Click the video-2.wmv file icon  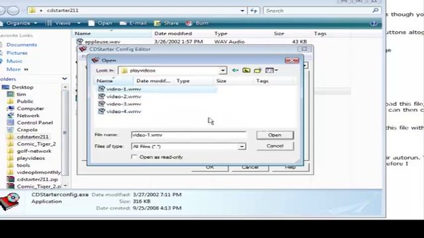pos(101,97)
